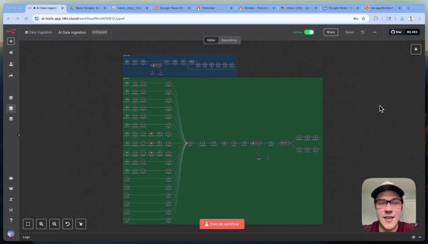This screenshot has height=244, width=428.
Task: Open the Chrome profile avatar
Action: pos(411,19)
